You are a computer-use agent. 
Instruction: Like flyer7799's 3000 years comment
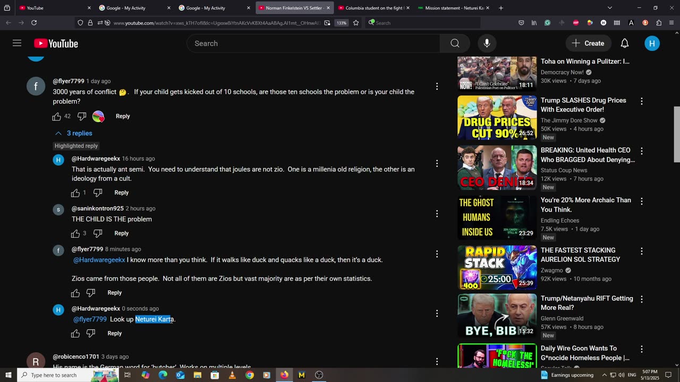tap(57, 116)
